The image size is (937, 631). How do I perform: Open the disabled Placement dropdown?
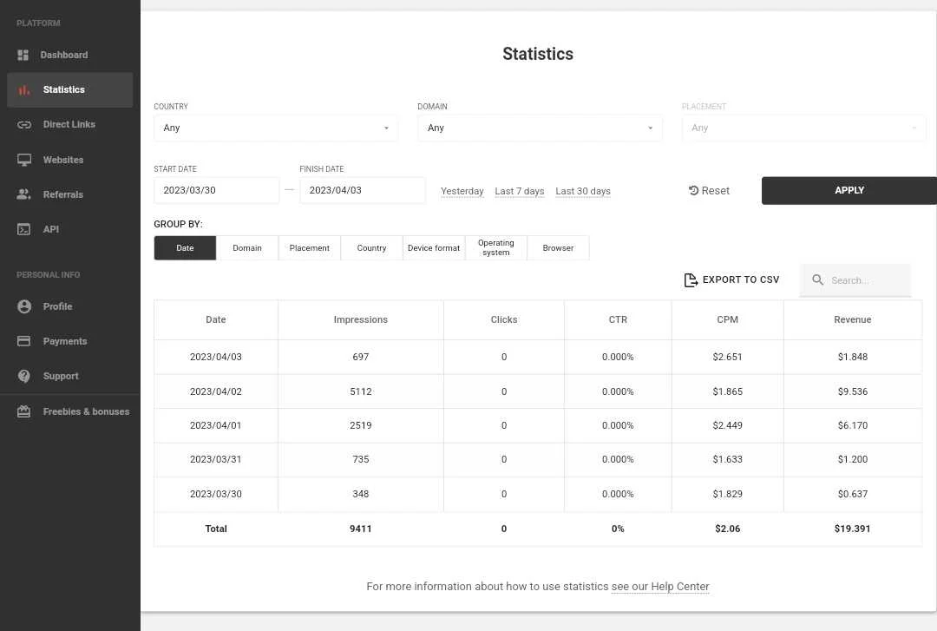(803, 128)
